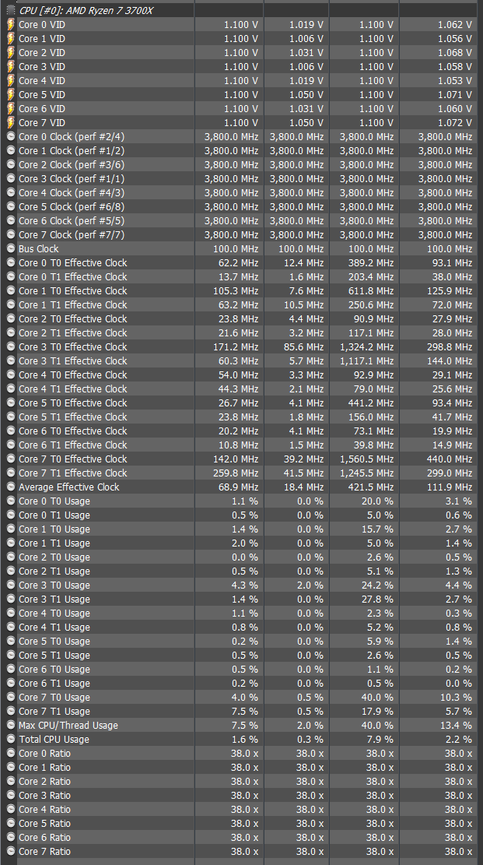The width and height of the screenshot is (483, 865).
Task: Click the lightning bolt icon for Core 0 VID
Action: pos(10,24)
